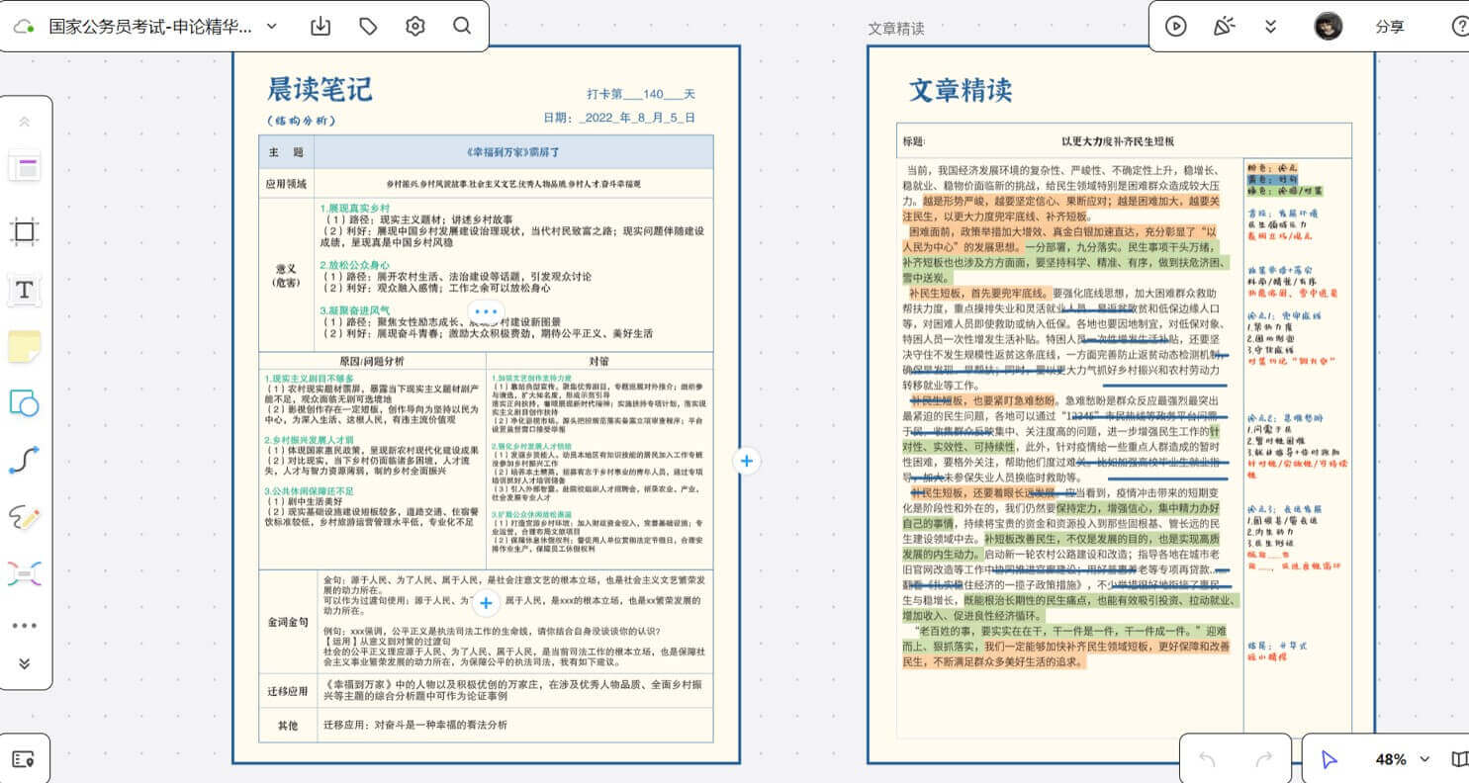Click the undo arrow

pyautogui.click(x=1207, y=759)
